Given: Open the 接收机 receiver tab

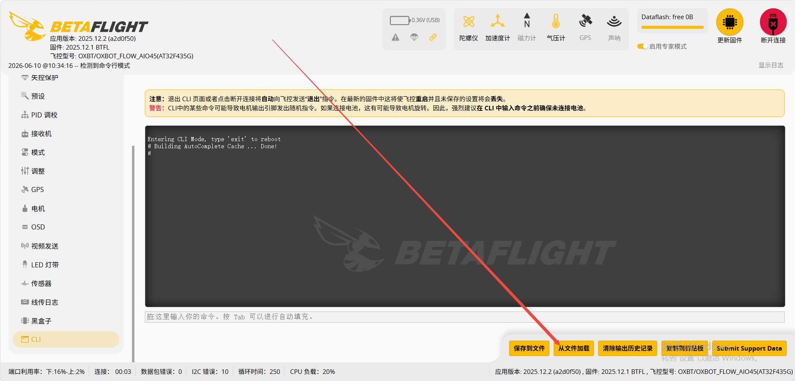Looking at the screenshot, I should (x=66, y=134).
